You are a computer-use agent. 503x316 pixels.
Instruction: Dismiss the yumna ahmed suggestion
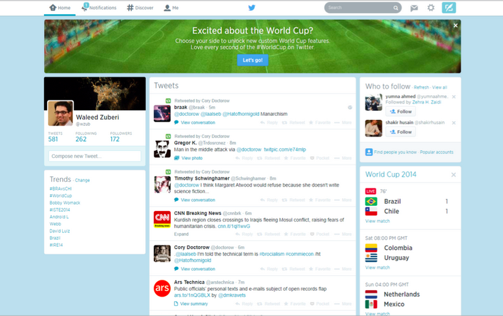tap(454, 96)
